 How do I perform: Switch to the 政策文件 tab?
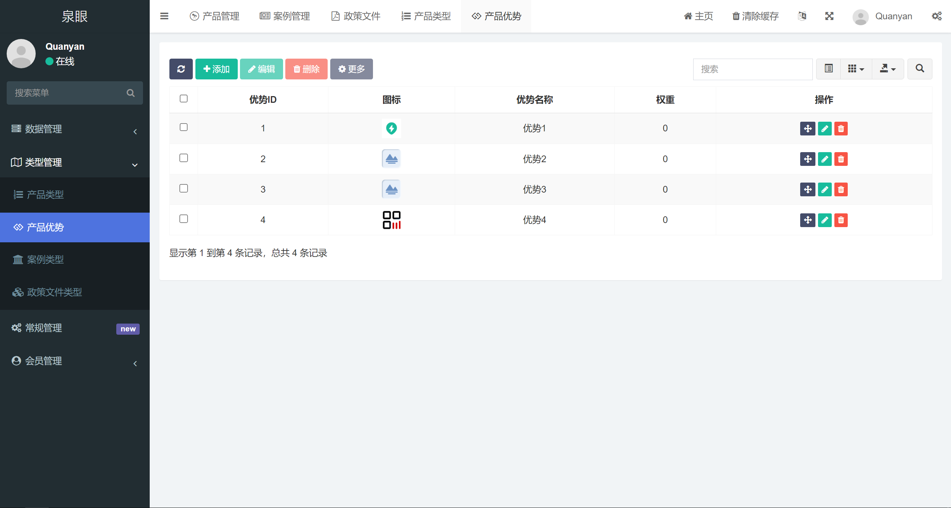tap(356, 16)
